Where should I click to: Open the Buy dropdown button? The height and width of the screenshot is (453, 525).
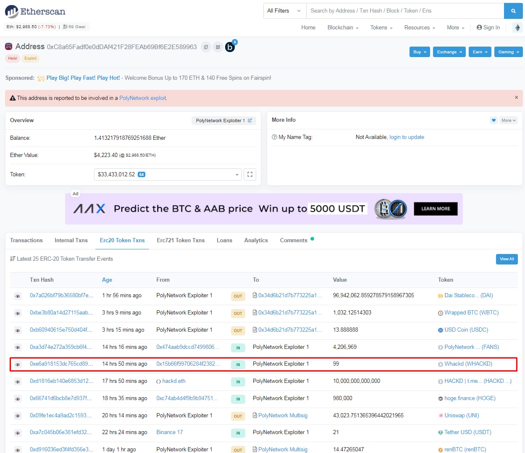420,52
